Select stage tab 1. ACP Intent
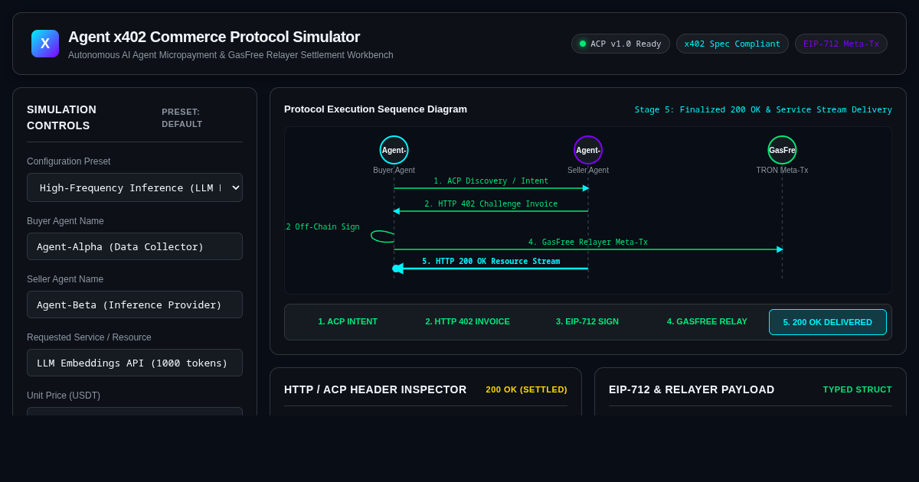This screenshot has width=919, height=482. click(x=348, y=322)
